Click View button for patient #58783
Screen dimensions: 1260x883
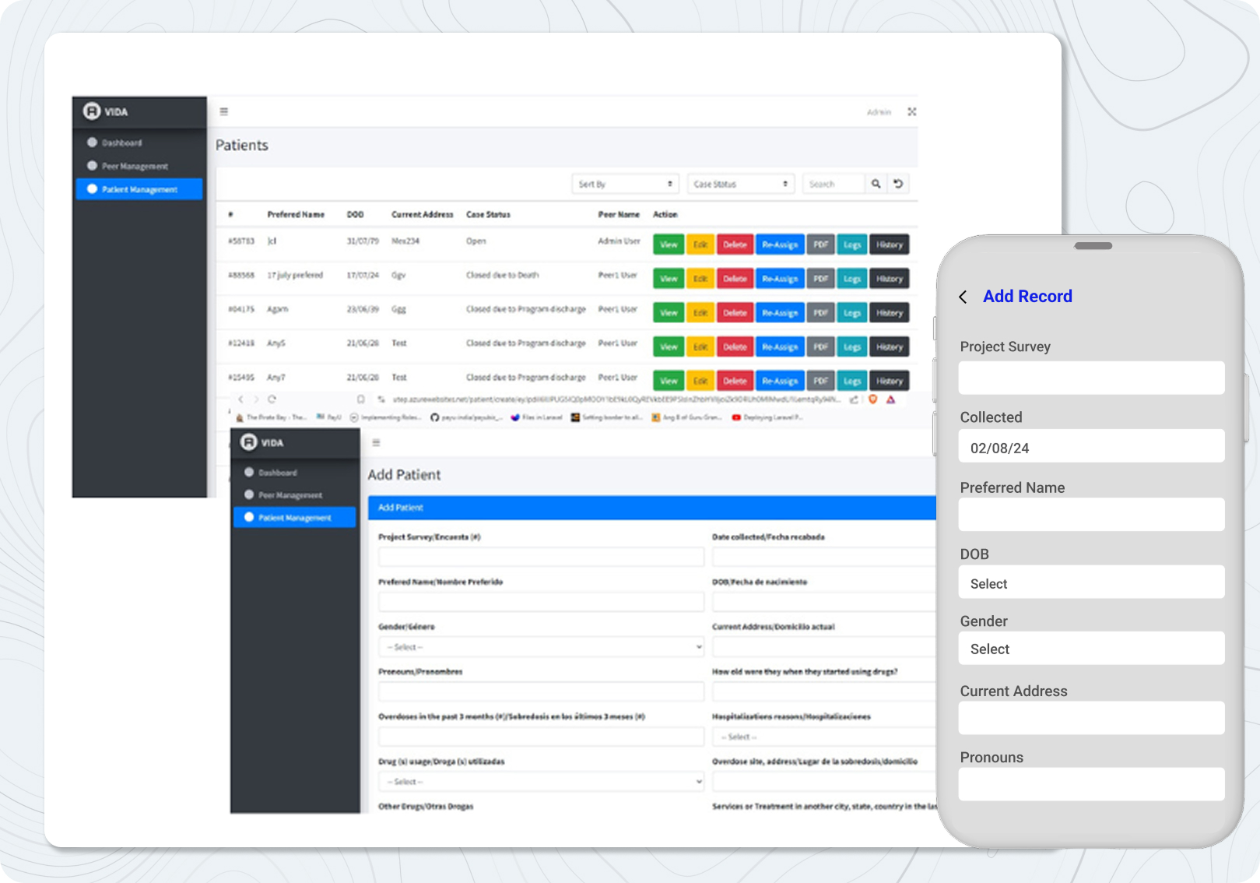pyautogui.click(x=669, y=244)
